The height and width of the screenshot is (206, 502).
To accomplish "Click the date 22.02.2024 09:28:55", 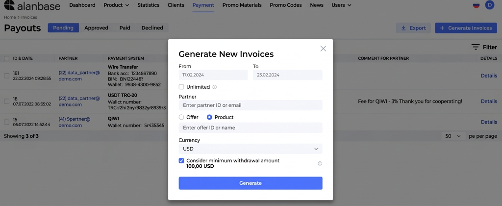I will (32, 78).
